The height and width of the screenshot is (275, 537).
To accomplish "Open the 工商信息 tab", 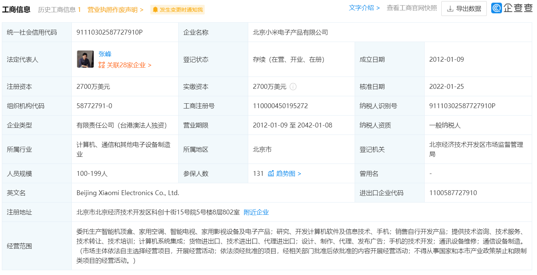I will point(16,10).
